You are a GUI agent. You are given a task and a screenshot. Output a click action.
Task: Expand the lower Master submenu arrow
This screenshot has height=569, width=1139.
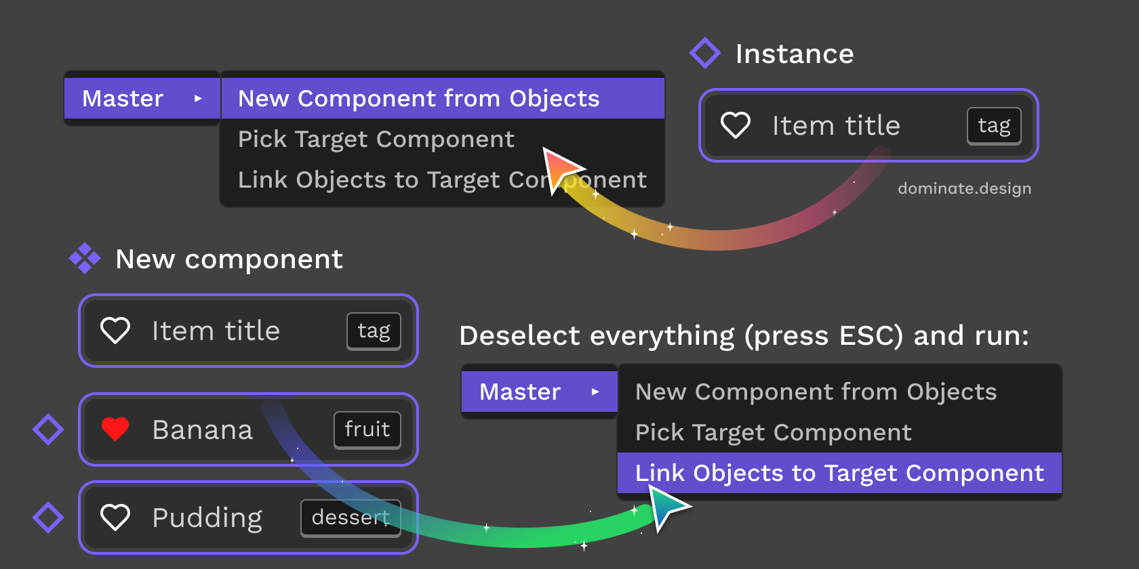[595, 392]
